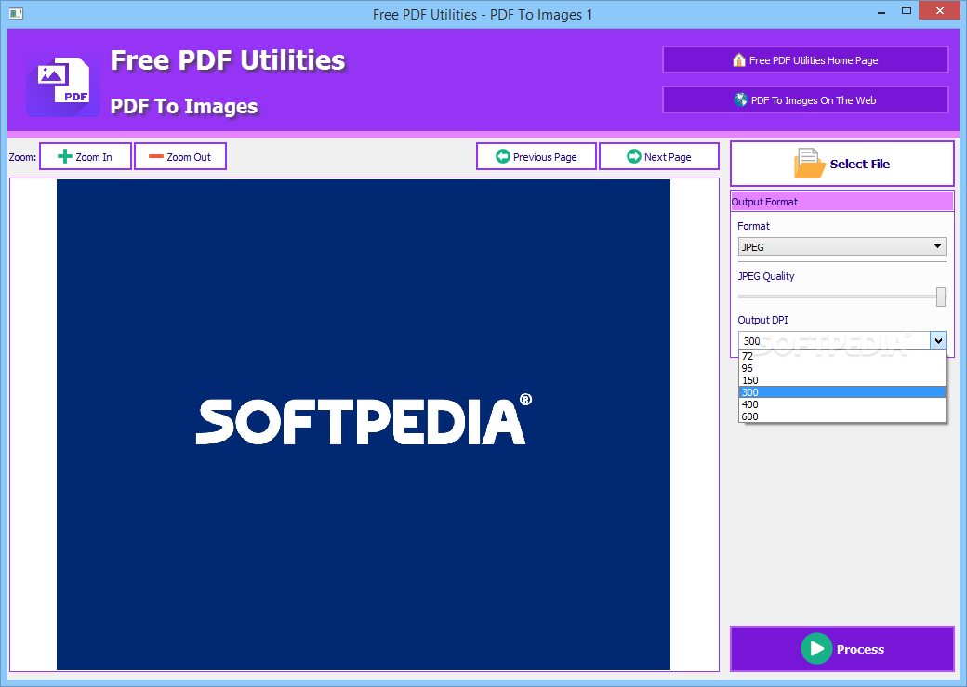Go to the Previous Page
This screenshot has height=687, width=967.
point(536,156)
